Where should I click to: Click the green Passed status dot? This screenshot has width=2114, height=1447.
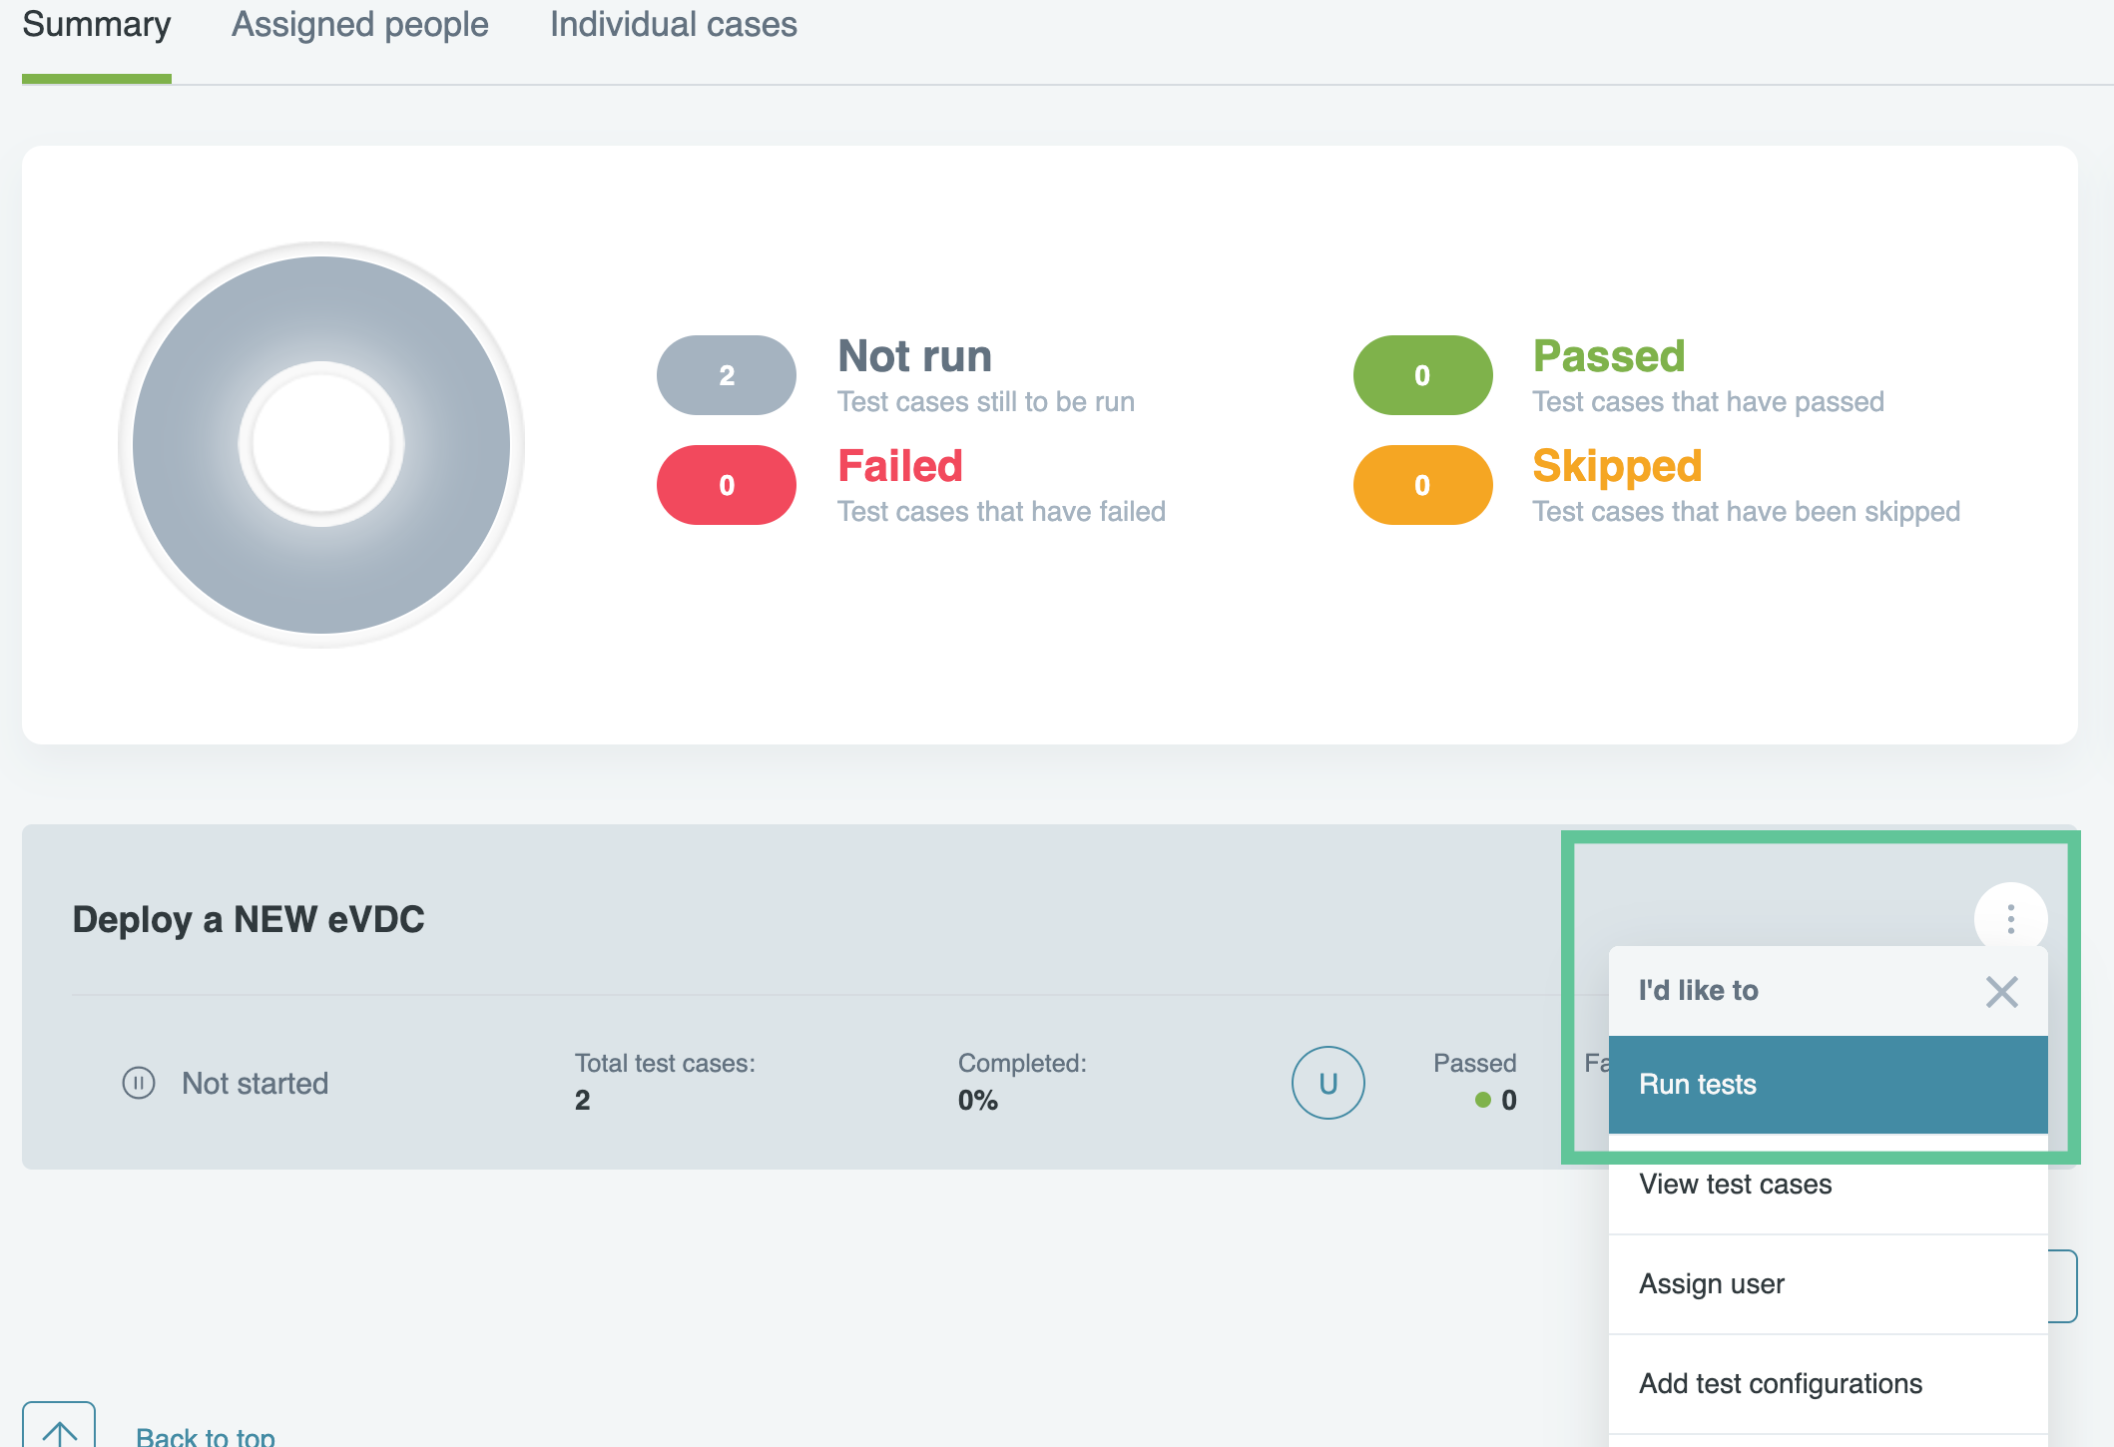point(1483,1100)
